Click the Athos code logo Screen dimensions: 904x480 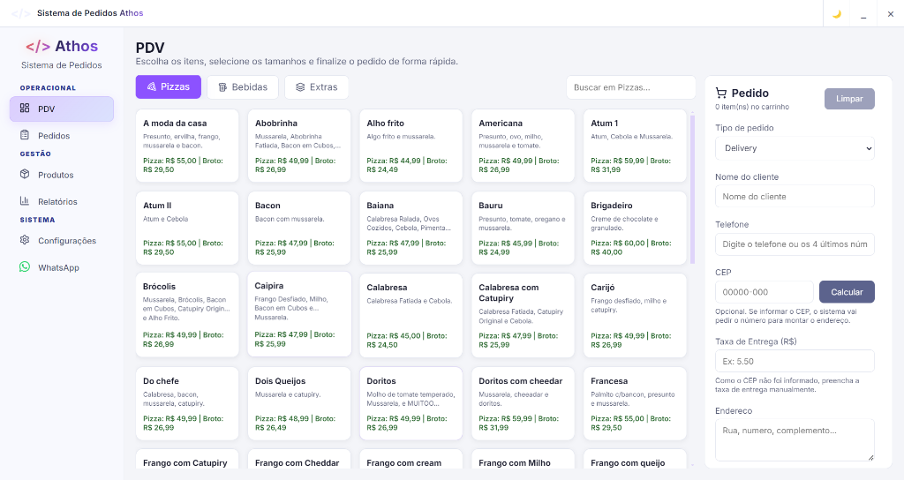pos(38,46)
